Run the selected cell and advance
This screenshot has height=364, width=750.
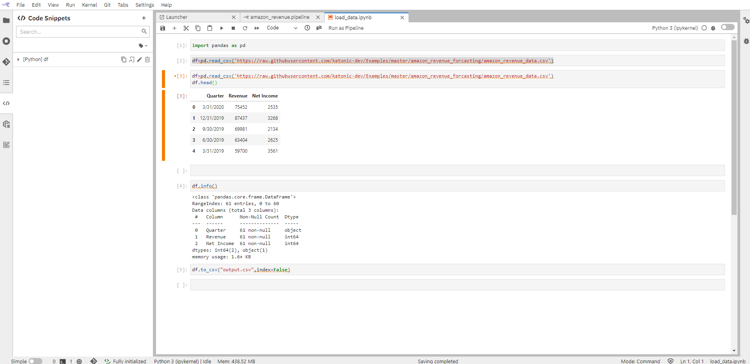[222, 28]
